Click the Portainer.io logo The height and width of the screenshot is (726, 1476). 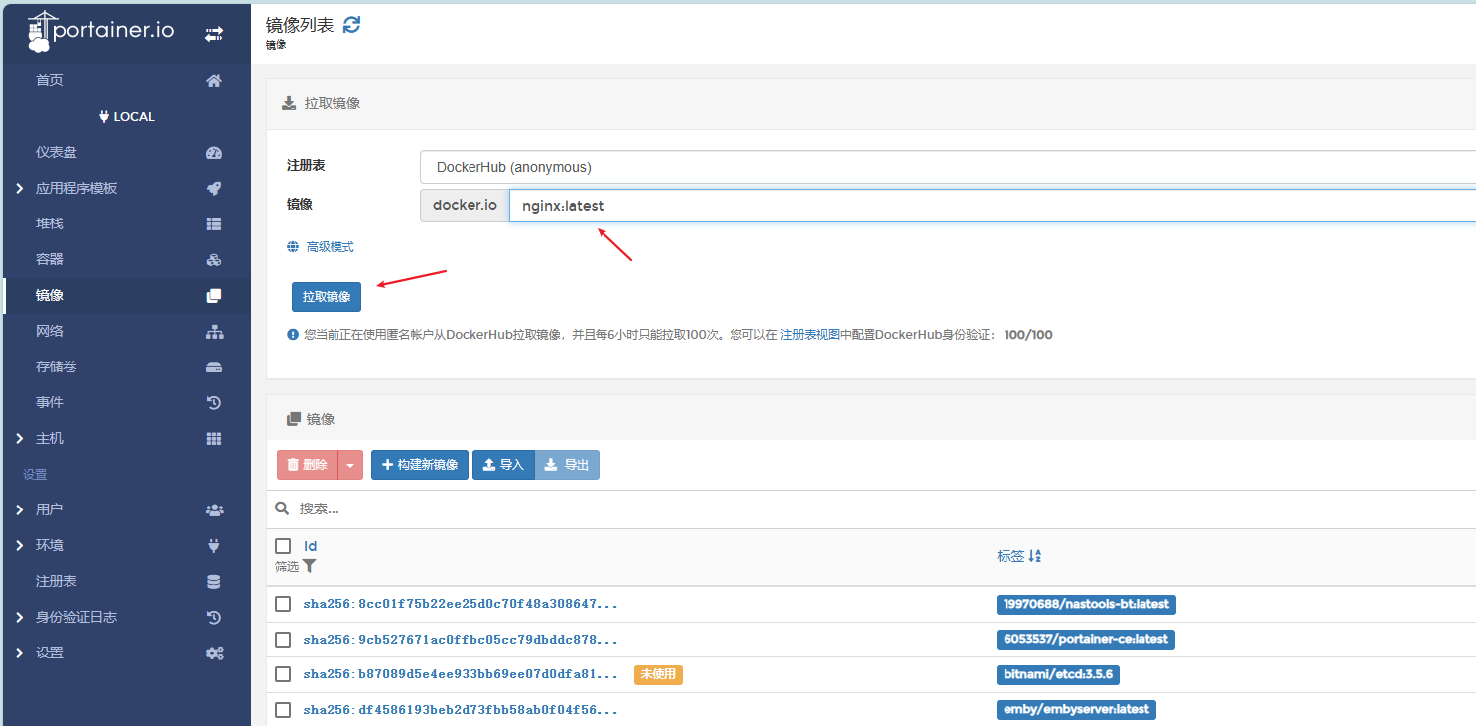pyautogui.click(x=100, y=32)
